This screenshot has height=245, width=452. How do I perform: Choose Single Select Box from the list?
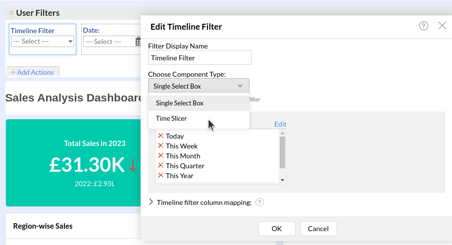click(199, 103)
